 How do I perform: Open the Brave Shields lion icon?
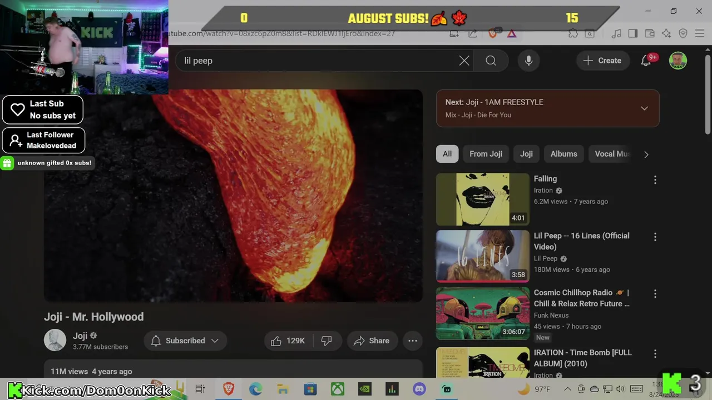click(492, 34)
